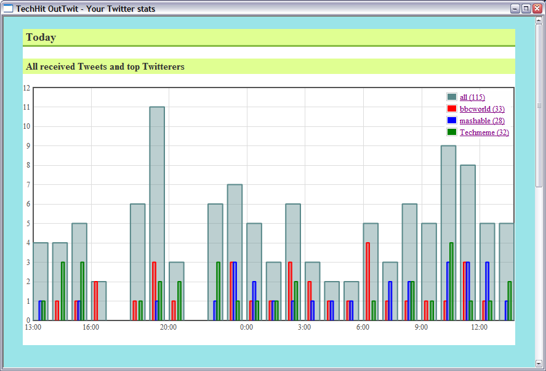Click the red bbcworld legend swatch
This screenshot has height=371, width=546.
(452, 109)
